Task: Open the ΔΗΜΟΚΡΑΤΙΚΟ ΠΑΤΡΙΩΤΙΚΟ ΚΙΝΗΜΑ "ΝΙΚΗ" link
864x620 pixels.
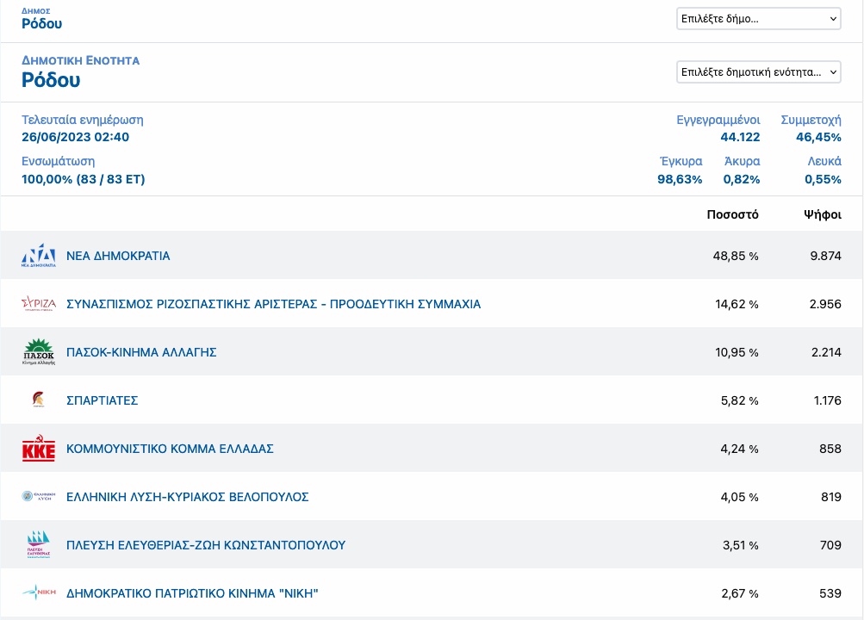Action: point(192,593)
